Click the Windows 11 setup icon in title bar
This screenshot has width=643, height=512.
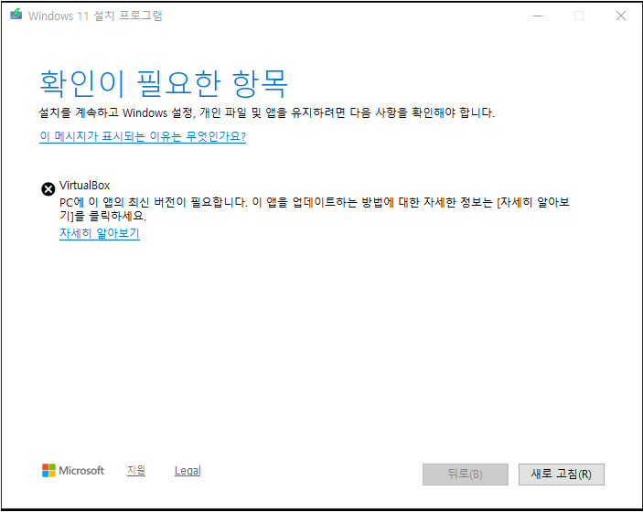(x=16, y=15)
